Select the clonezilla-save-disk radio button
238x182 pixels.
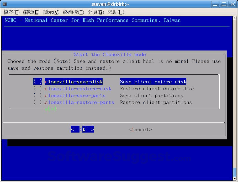point(38,82)
